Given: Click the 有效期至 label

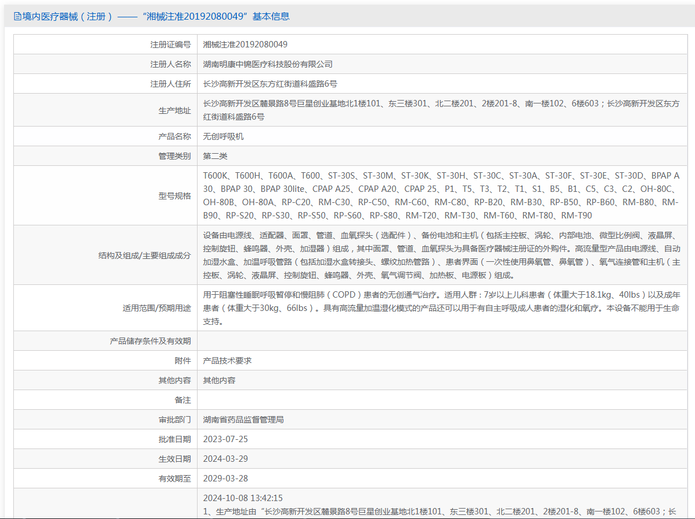Looking at the screenshot, I should coord(174,479).
